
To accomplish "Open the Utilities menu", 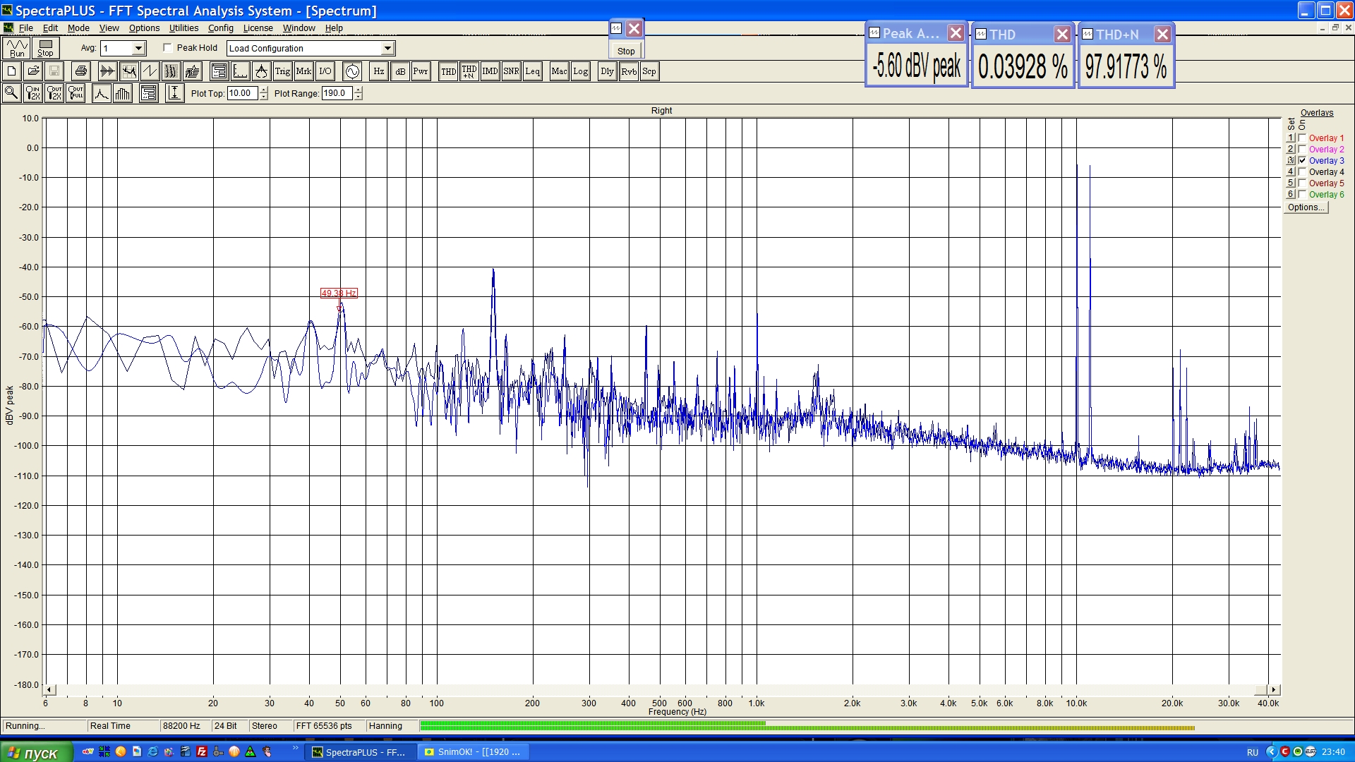I will point(183,28).
